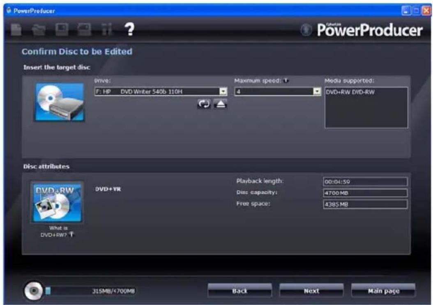Click the Back button
Viewport: 433px width, 305px height.
click(240, 291)
